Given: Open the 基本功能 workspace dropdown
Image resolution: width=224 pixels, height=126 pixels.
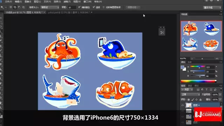Looking at the screenshot, I should [x=212, y=8].
